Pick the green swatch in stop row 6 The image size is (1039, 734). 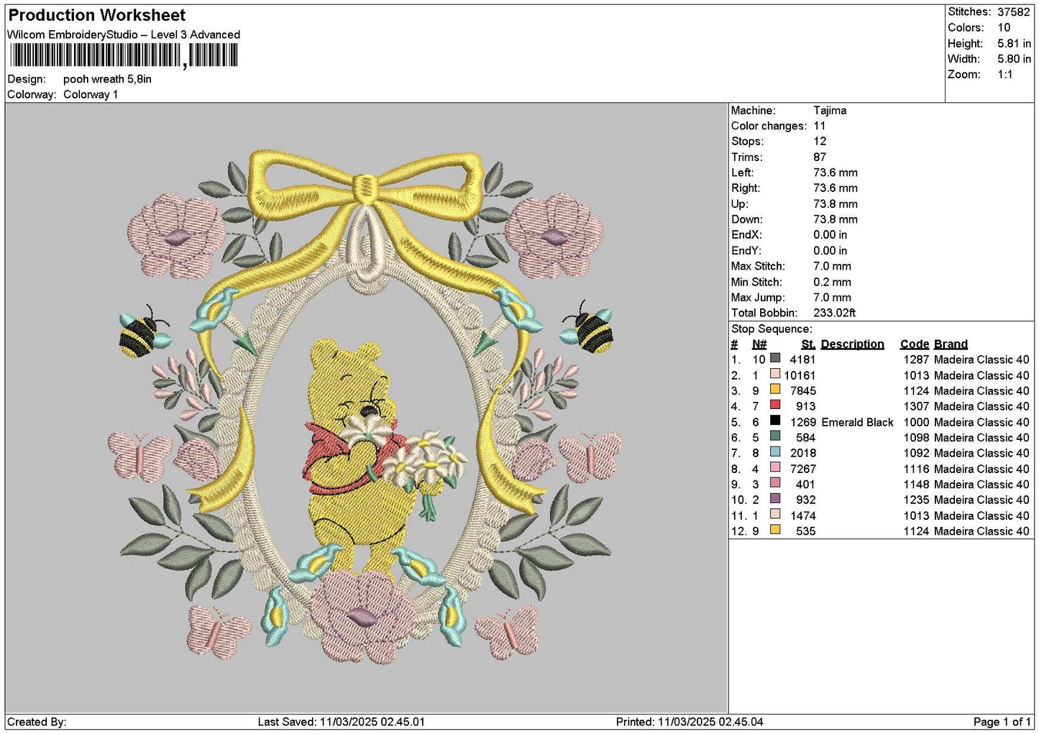tap(775, 436)
